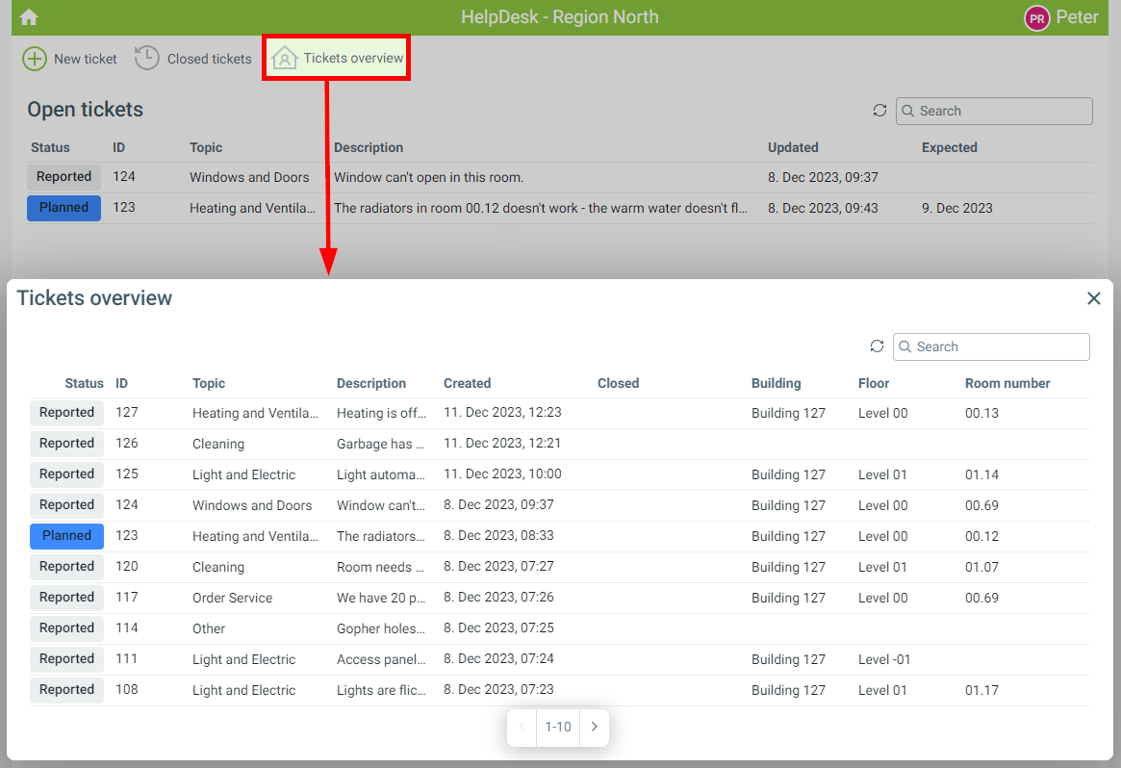Click Planned status of ticket 123 in overview
The width and height of the screenshot is (1121, 768).
[66, 536]
